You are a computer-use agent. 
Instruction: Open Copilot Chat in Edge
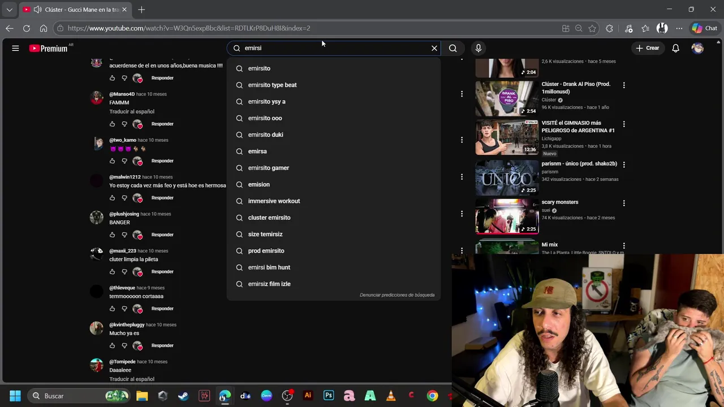coord(705,28)
